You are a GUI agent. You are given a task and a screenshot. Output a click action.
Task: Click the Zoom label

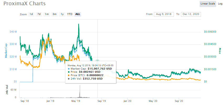click(x=23, y=14)
